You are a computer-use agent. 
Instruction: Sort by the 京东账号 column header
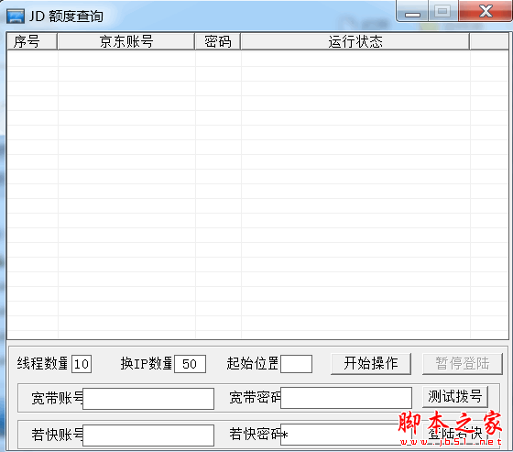point(126,41)
